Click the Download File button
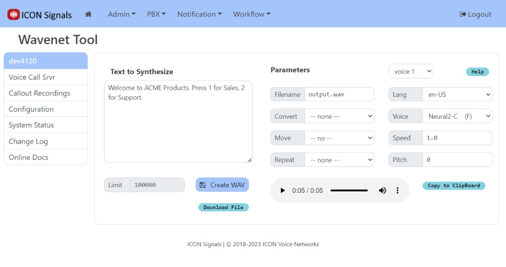The height and width of the screenshot is (267, 506). pyautogui.click(x=223, y=207)
